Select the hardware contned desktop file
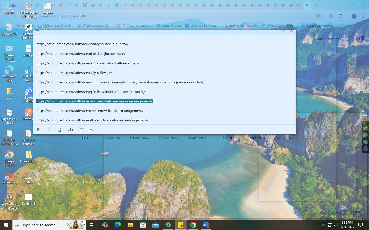 pos(28,137)
